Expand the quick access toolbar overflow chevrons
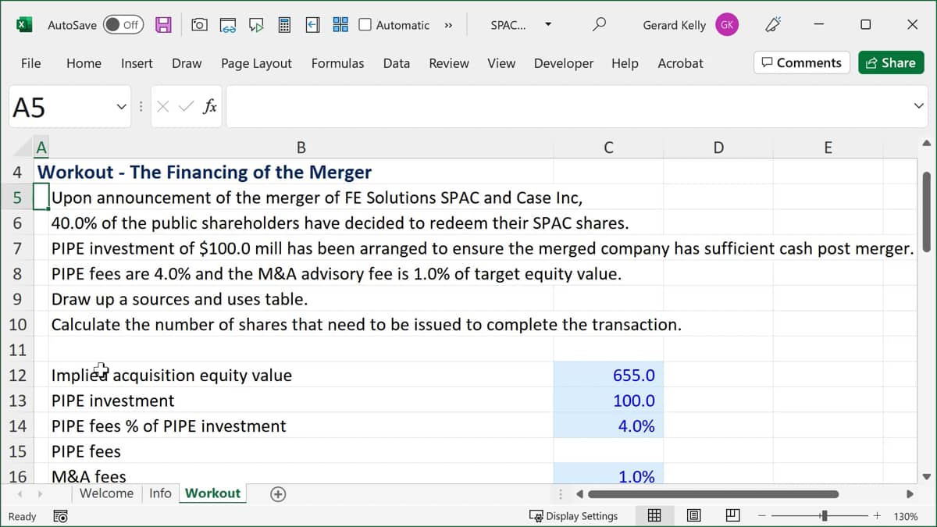 tap(448, 25)
